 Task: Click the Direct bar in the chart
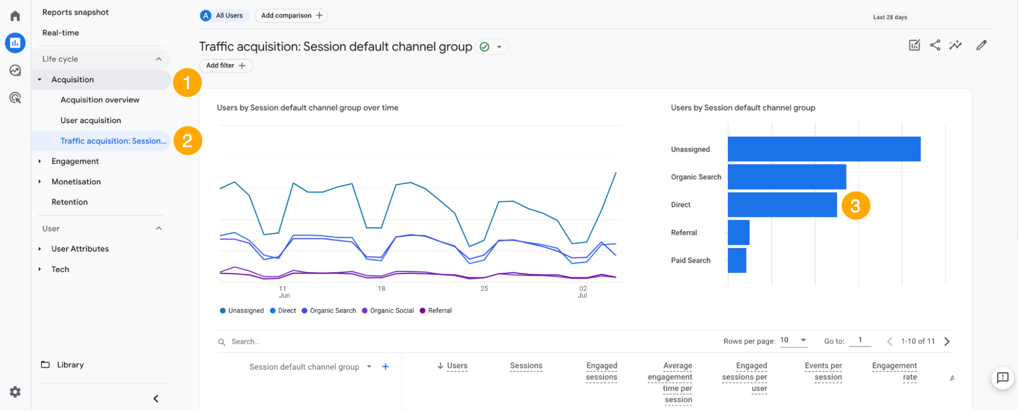[782, 205]
